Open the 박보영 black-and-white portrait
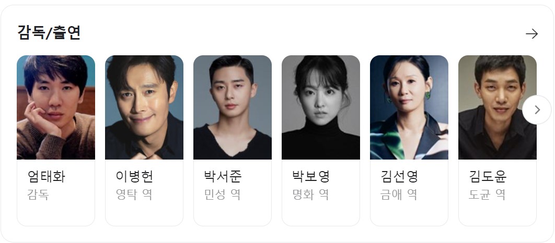 point(321,107)
